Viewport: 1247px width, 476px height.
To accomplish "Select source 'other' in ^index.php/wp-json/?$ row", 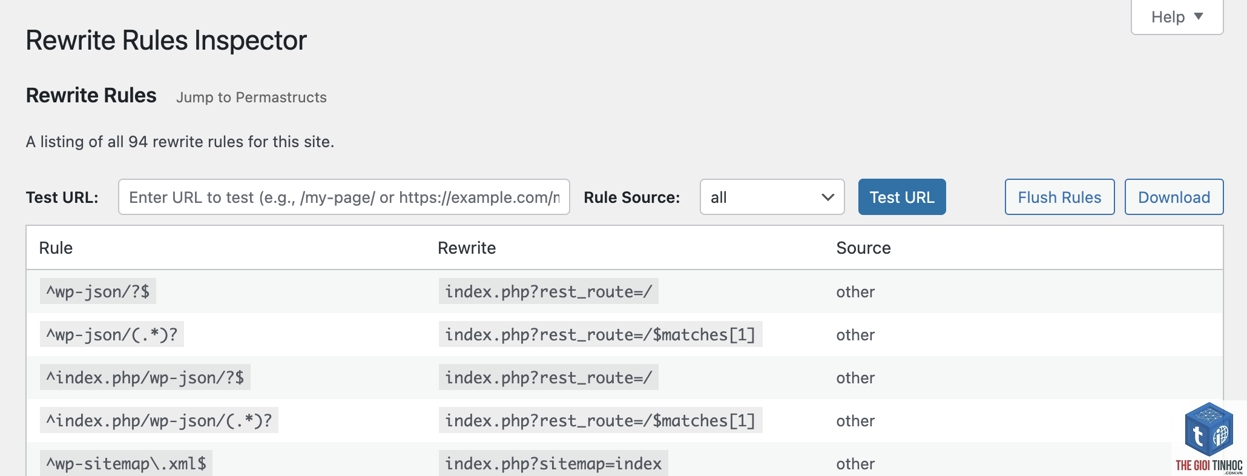I will click(855, 378).
